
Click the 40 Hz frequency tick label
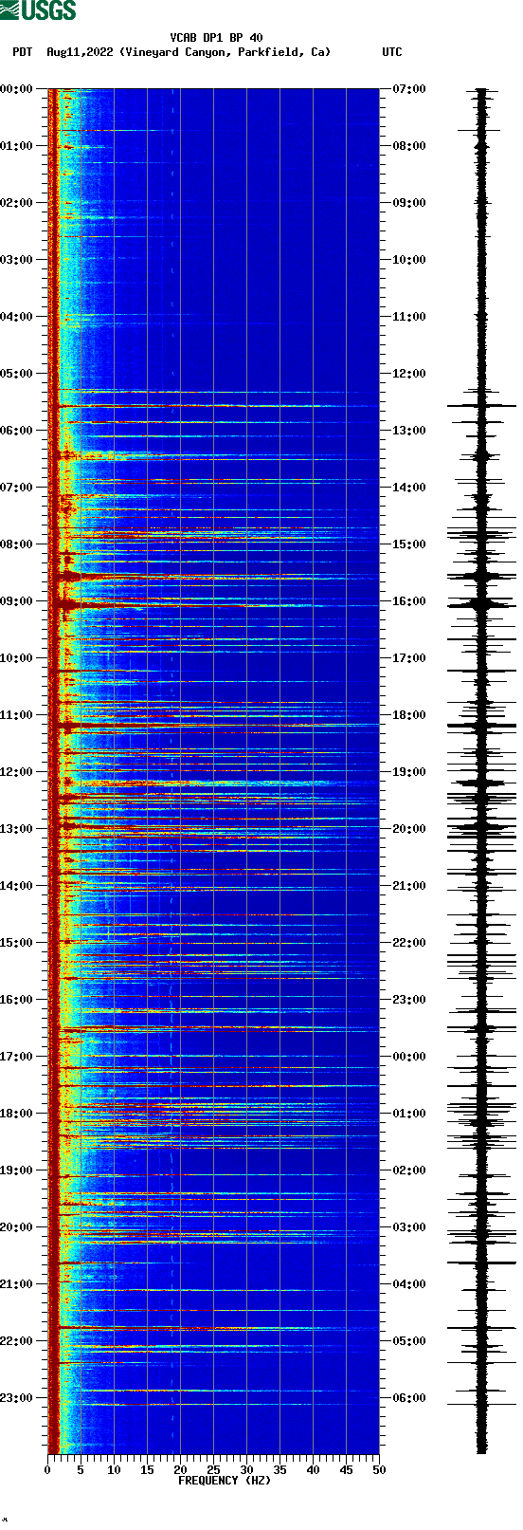313,1470
